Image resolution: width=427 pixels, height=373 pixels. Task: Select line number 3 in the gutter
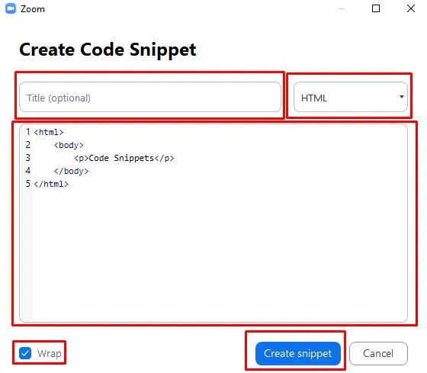tap(27, 158)
